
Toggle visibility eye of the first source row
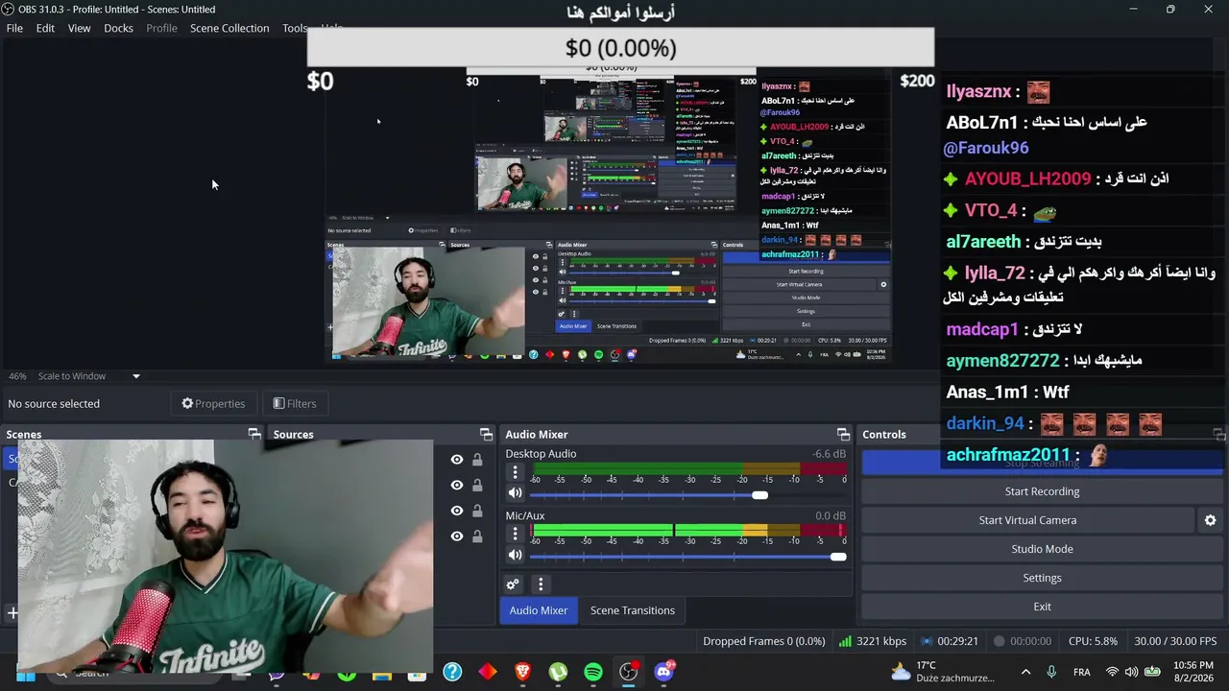tap(457, 460)
